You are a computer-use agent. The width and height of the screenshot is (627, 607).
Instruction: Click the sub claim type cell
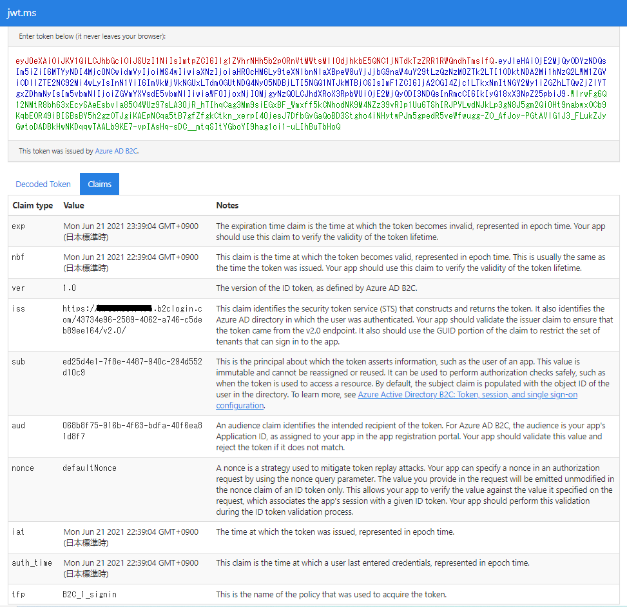click(19, 362)
